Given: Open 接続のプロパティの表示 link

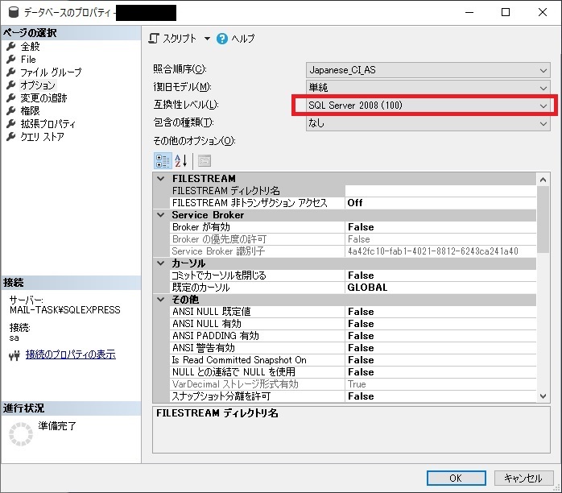Looking at the screenshot, I should pyautogui.click(x=70, y=354).
